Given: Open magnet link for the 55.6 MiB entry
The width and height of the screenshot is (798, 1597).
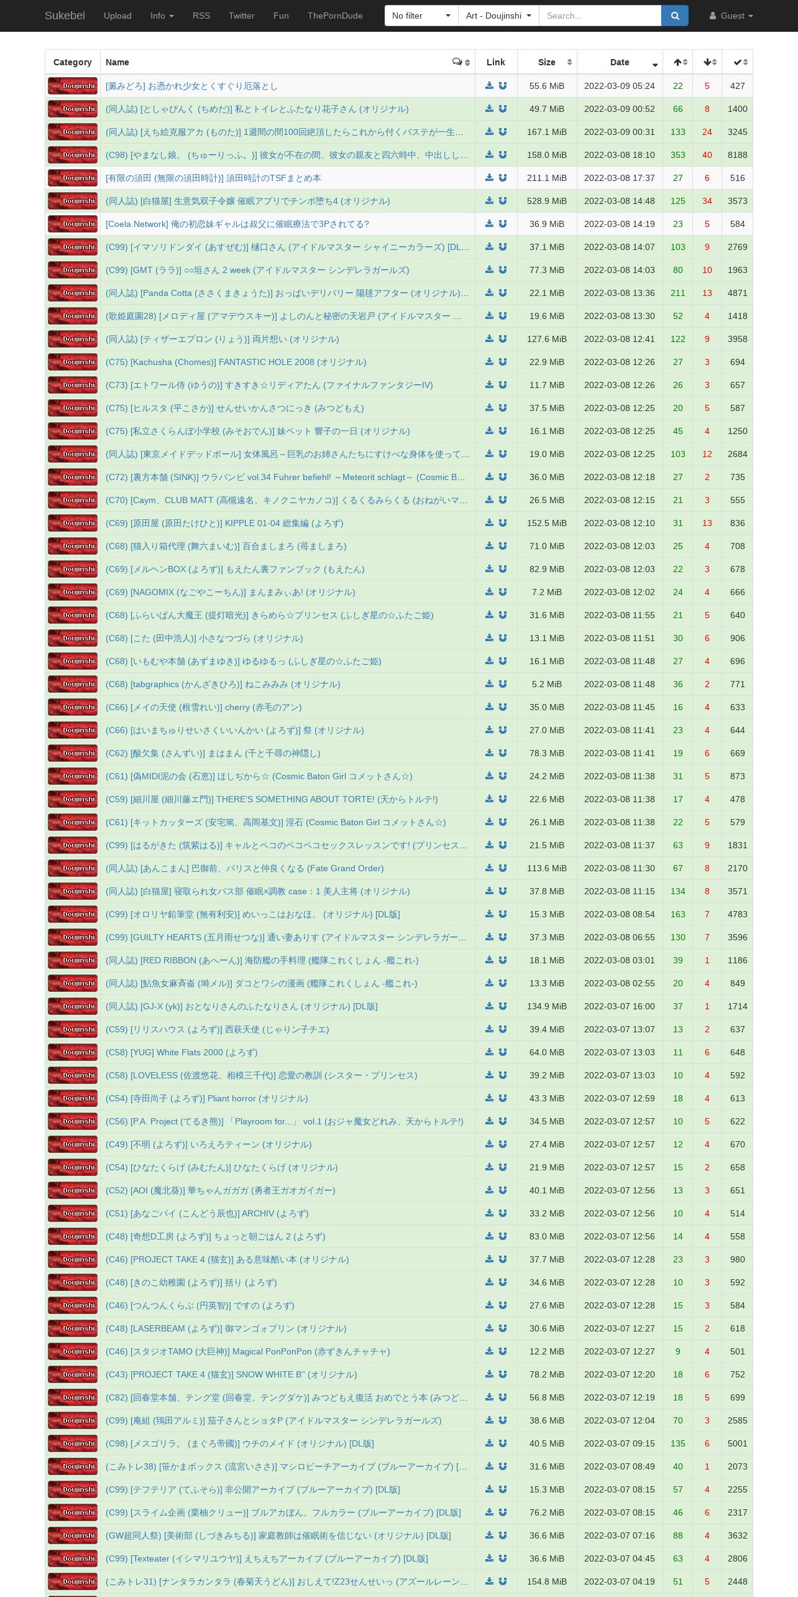Looking at the screenshot, I should [x=503, y=86].
